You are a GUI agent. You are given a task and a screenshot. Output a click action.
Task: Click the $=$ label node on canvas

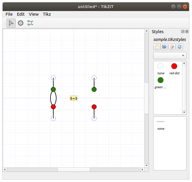[x=74, y=98]
